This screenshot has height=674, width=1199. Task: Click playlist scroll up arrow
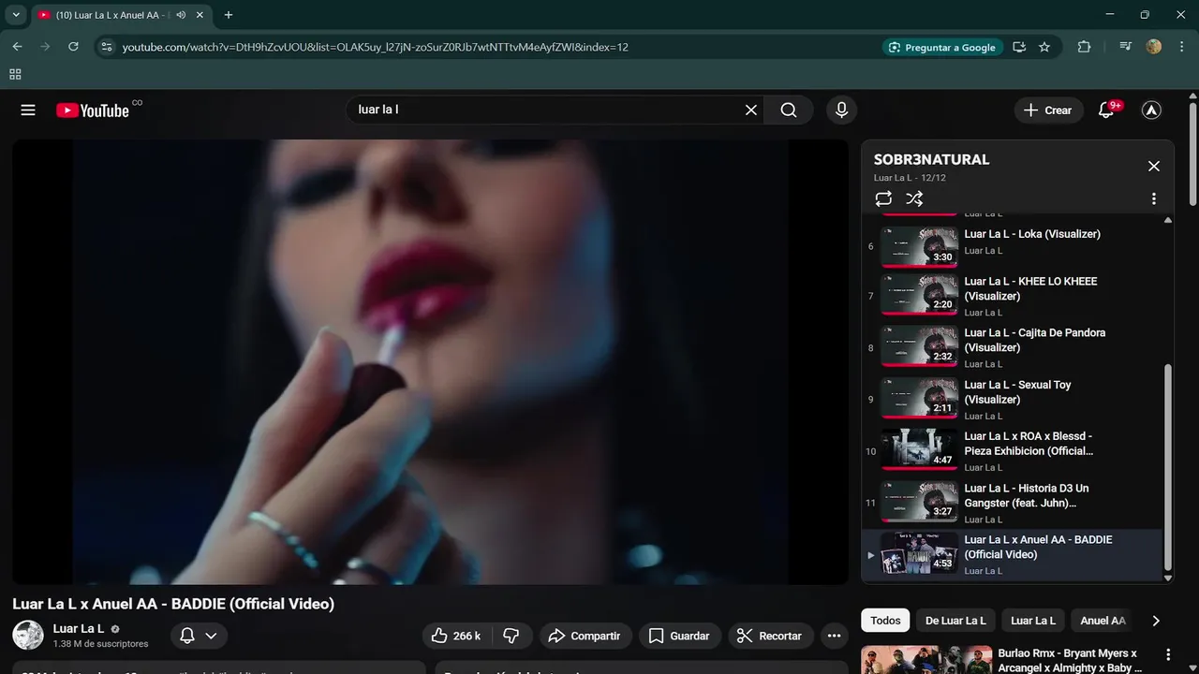1167,220
